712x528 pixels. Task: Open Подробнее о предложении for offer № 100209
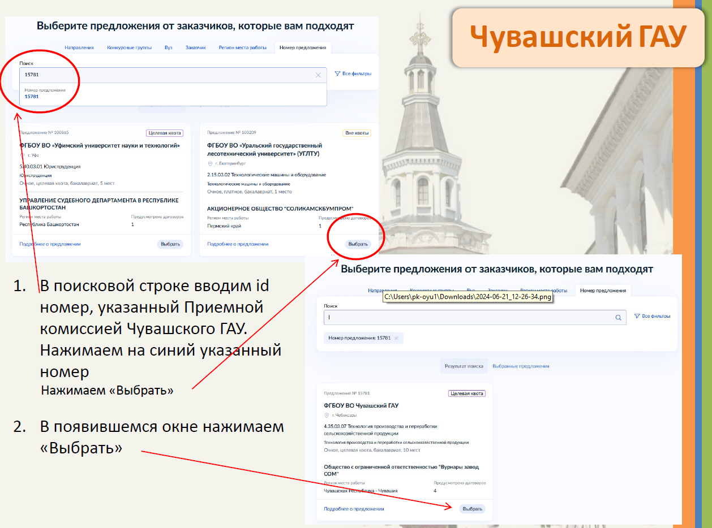(x=238, y=244)
